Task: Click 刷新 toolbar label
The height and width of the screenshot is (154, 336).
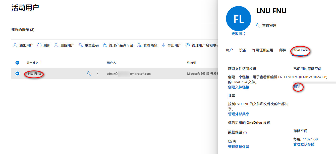Action: pos(47,45)
